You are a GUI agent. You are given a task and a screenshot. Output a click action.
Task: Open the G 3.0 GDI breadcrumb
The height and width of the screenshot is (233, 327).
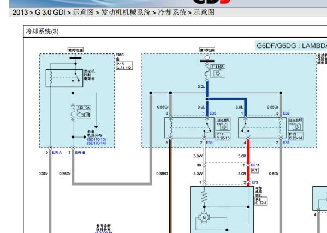50,13
